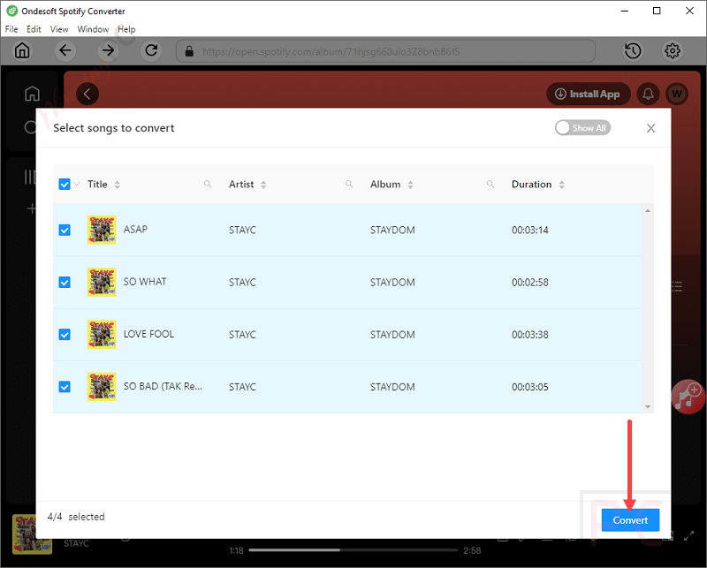Click the 4/4 selected status text
707x568 pixels.
pyautogui.click(x=76, y=517)
